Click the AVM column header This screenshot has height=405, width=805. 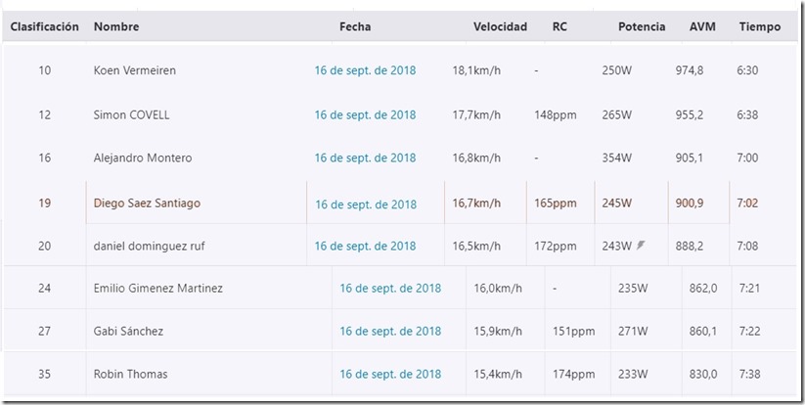[x=702, y=26]
